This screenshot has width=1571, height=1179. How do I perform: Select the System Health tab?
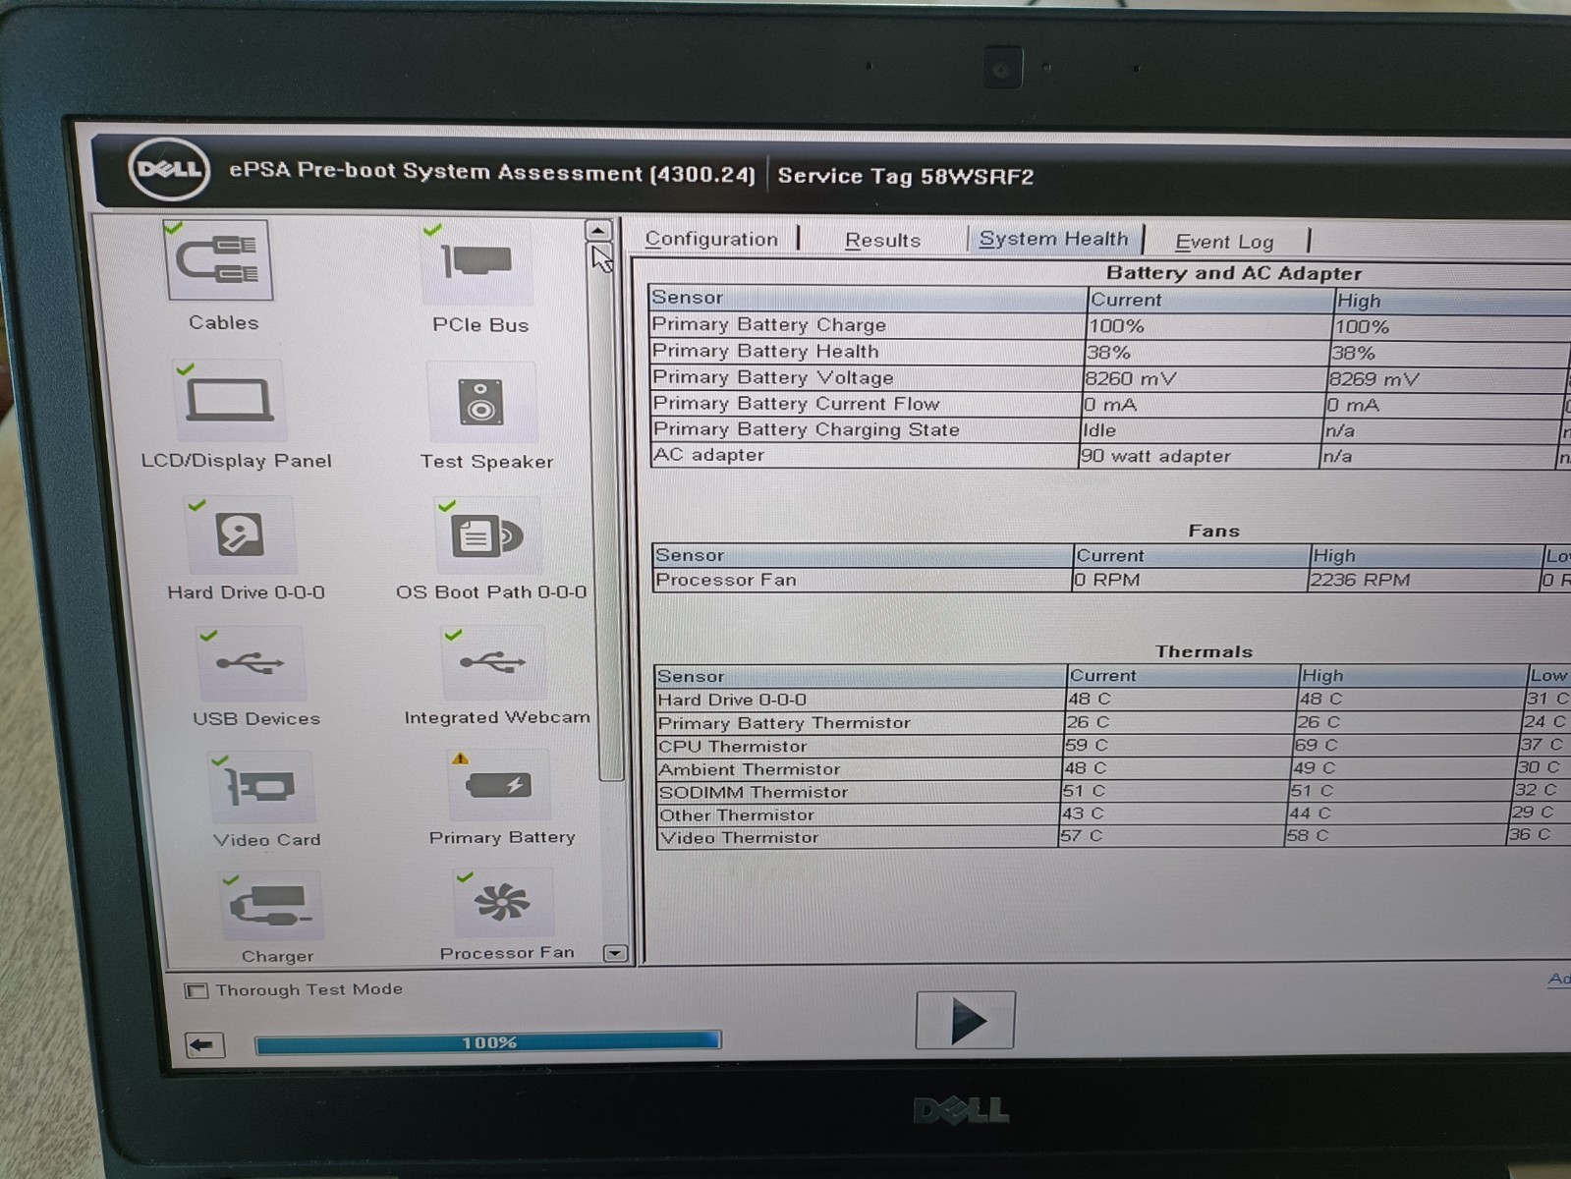point(1053,239)
